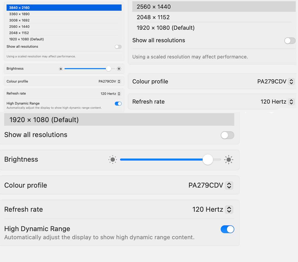Click the large dim sun brightness icon

point(112,160)
